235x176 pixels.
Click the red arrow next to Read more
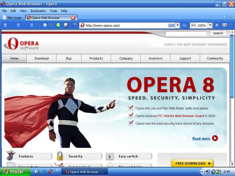[215, 138]
